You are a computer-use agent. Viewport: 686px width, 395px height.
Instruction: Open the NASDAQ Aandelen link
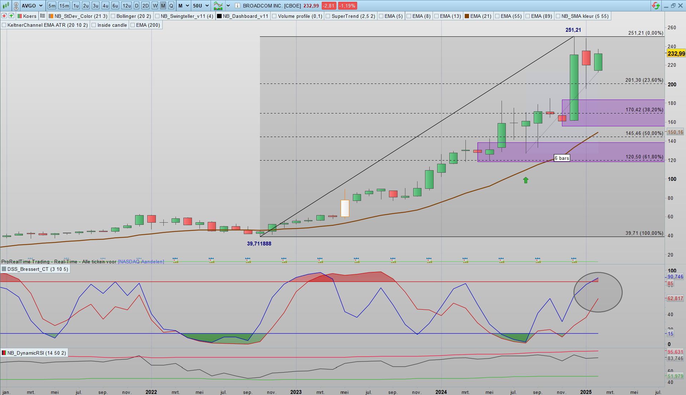click(x=141, y=262)
